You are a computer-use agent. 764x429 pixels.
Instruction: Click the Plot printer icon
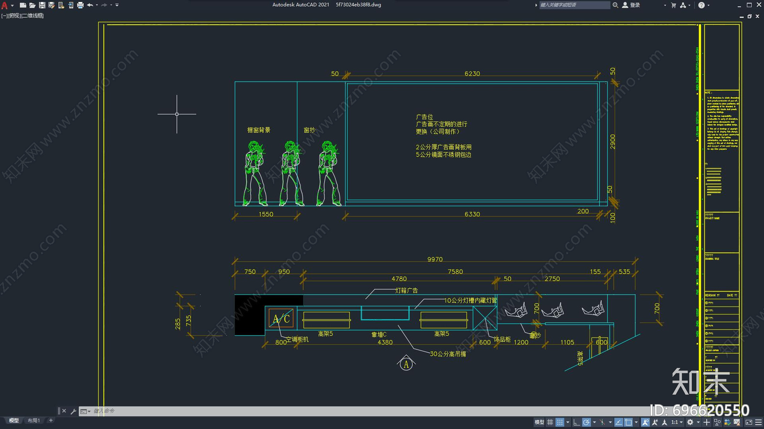[x=80, y=5]
